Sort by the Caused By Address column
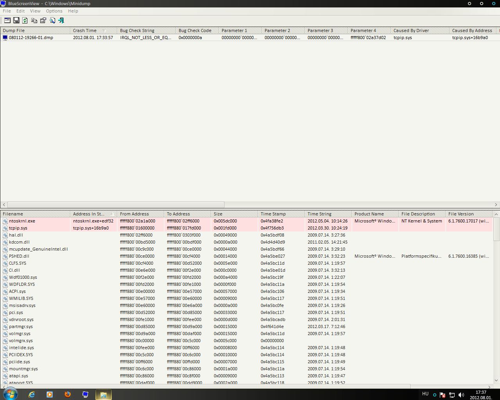500x400 pixels. 473,30
